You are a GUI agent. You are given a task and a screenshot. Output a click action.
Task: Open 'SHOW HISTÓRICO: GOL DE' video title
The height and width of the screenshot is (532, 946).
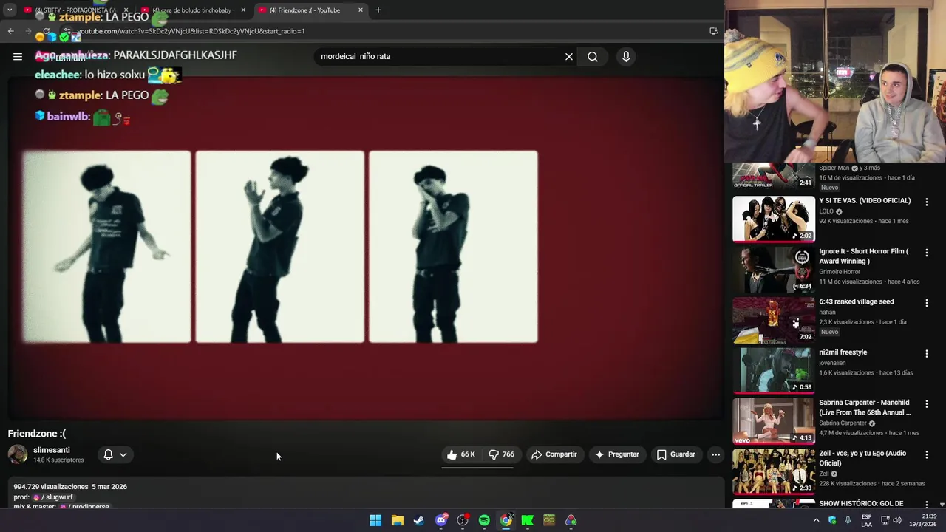tap(861, 504)
